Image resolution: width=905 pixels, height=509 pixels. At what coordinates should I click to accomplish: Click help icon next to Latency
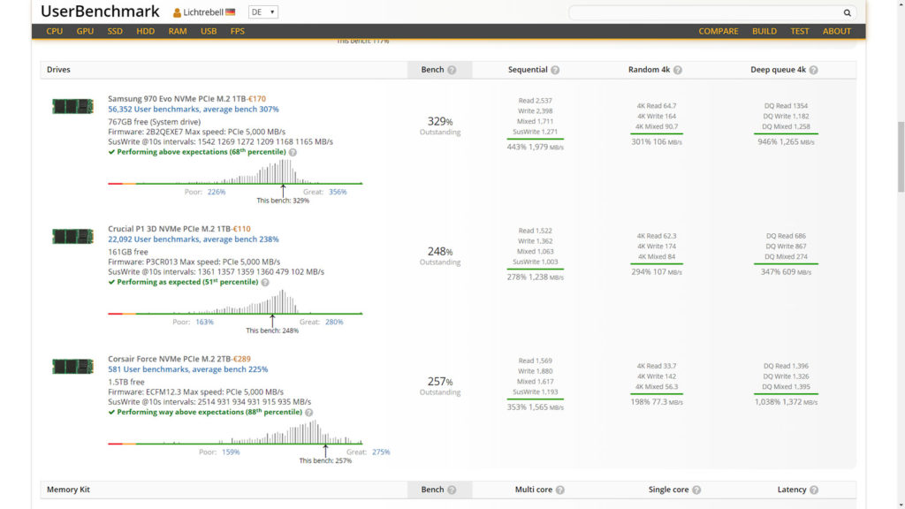tap(814, 490)
